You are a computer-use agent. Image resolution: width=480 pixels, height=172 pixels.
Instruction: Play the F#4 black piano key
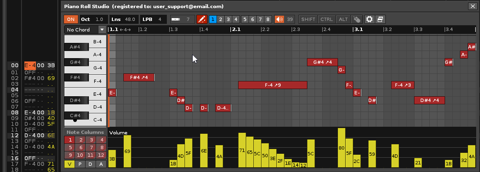pyautogui.click(x=76, y=78)
